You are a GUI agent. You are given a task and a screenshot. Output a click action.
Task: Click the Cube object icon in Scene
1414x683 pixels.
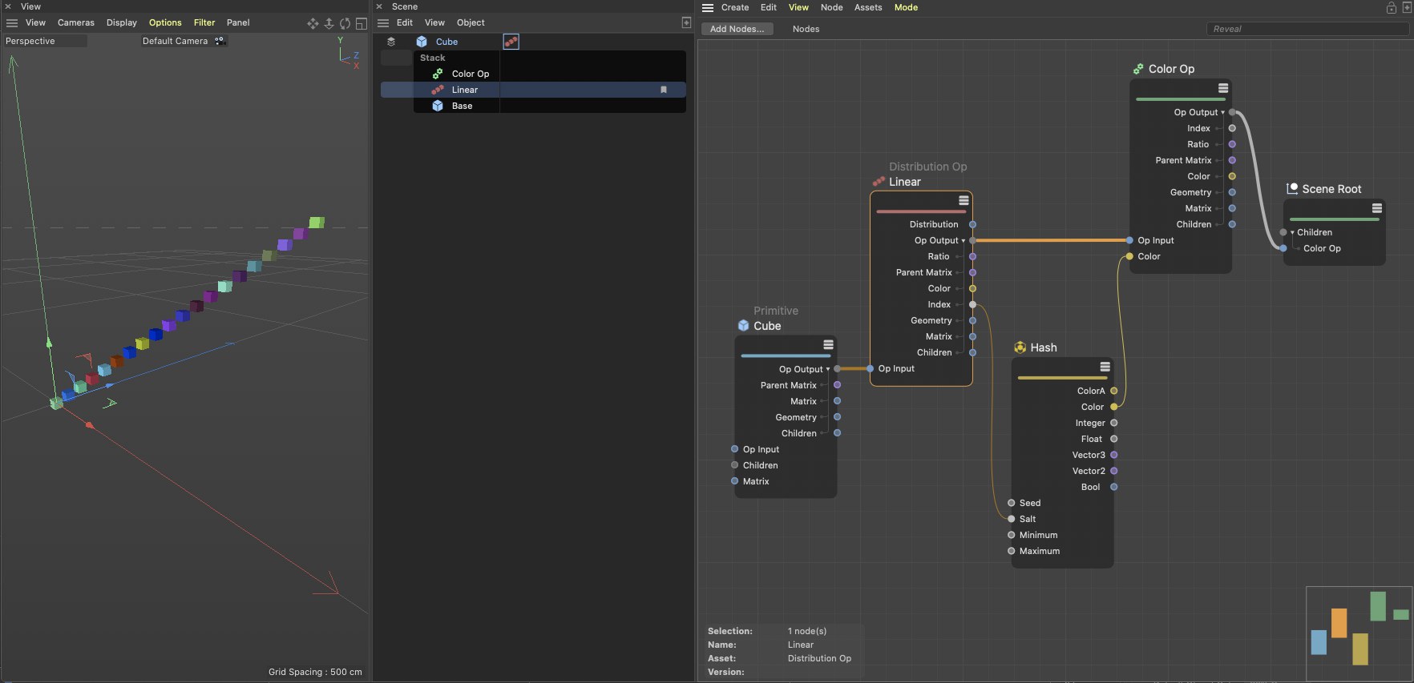pyautogui.click(x=422, y=42)
